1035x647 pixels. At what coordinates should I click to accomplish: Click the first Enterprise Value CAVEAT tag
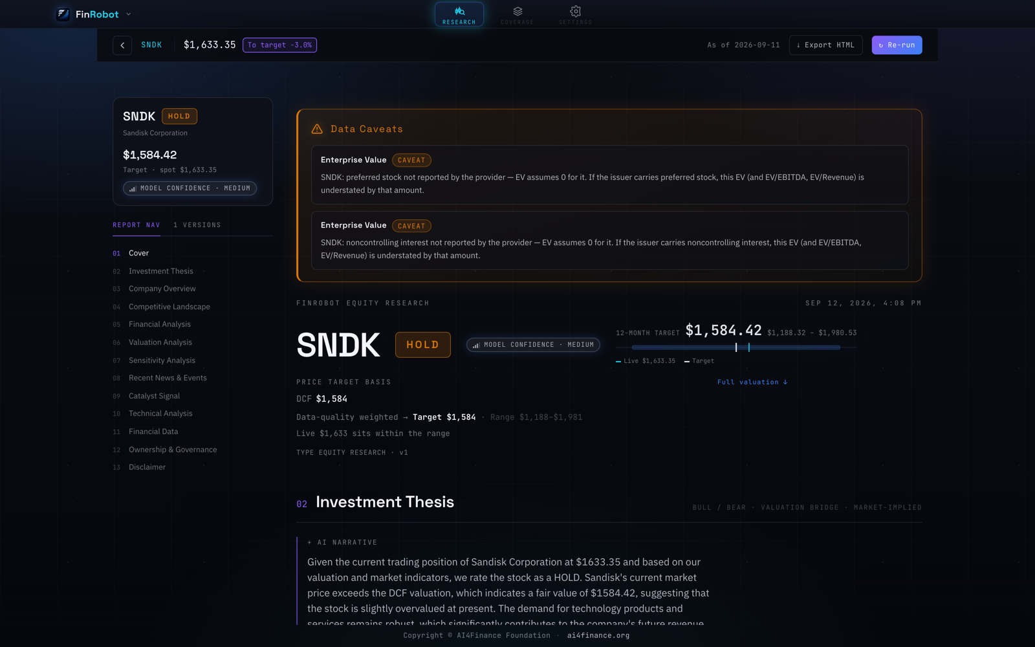tap(411, 160)
